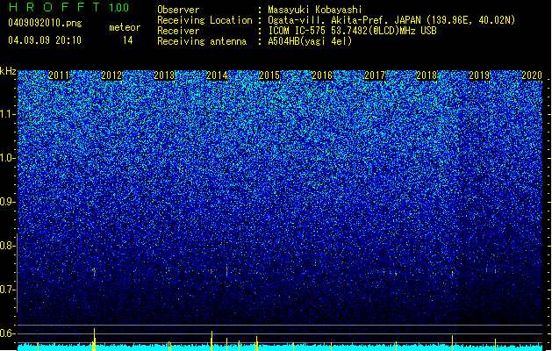Click the 2019 time marker
This screenshot has height=351, width=552.
(x=479, y=75)
